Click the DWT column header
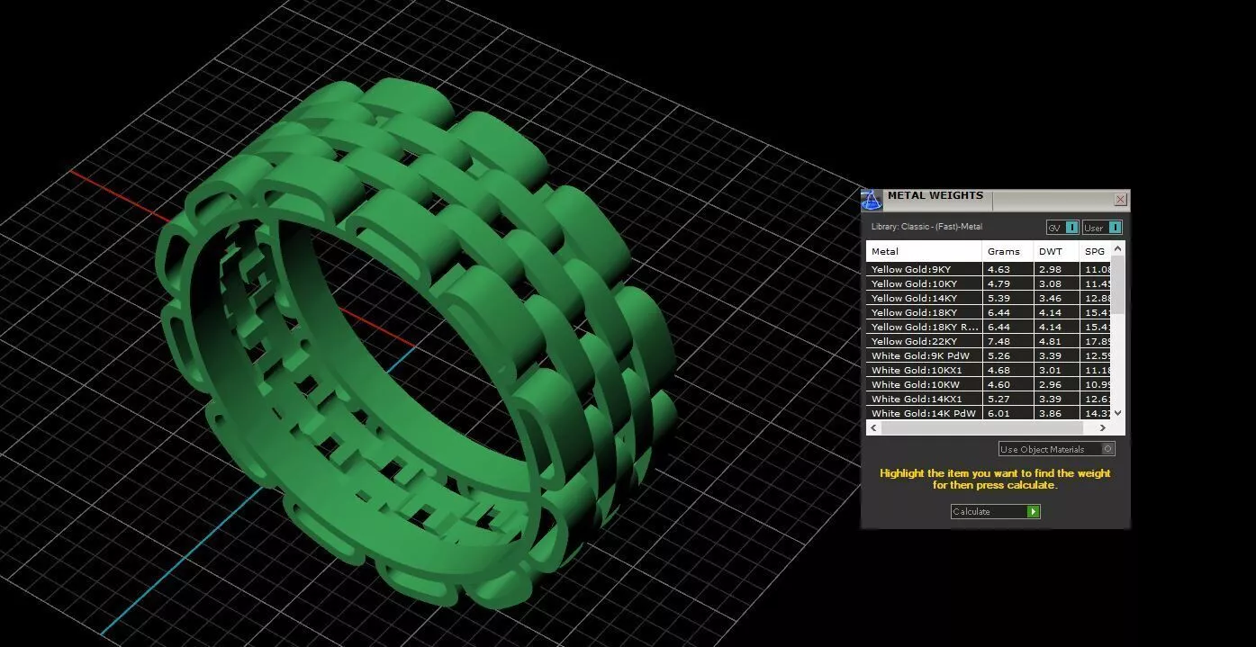The height and width of the screenshot is (647, 1256). (x=1056, y=251)
